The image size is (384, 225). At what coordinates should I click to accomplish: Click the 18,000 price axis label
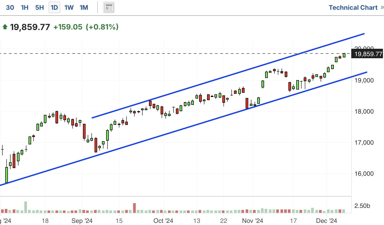tap(364, 111)
